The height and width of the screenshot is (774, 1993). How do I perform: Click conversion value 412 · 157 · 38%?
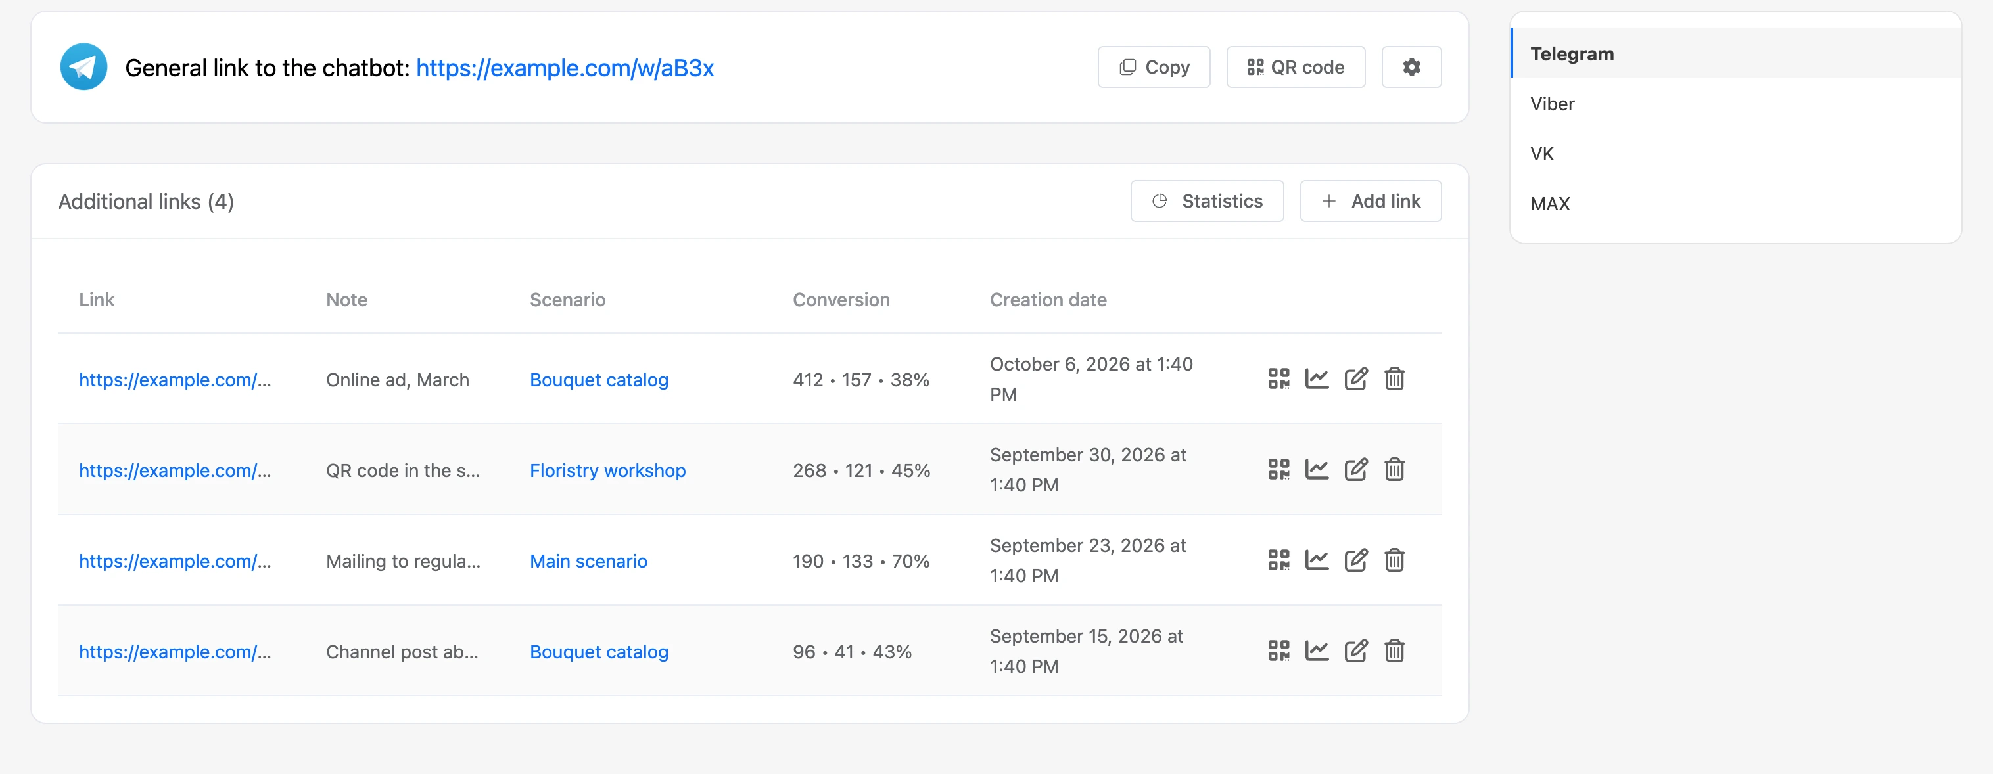pos(860,380)
